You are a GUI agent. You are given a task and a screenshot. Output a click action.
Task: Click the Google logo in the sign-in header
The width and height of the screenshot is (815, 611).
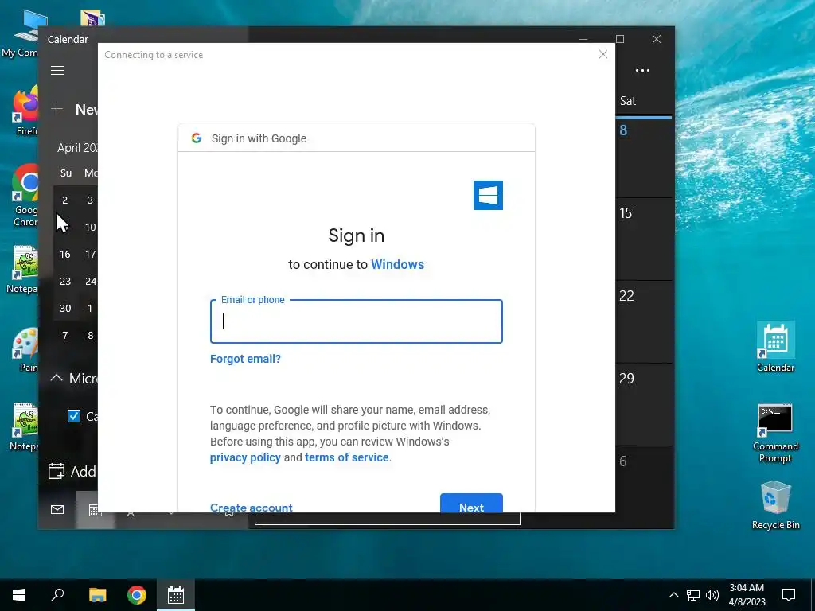197,138
